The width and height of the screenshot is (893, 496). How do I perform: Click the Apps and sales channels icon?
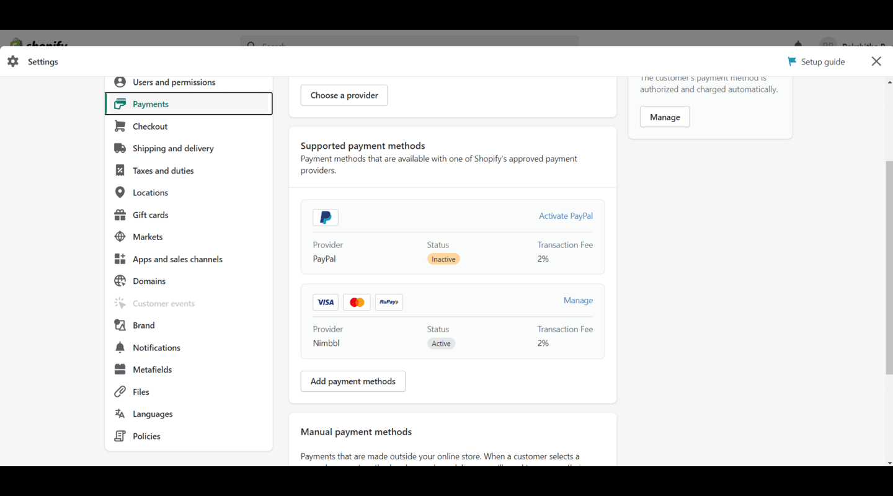click(120, 259)
